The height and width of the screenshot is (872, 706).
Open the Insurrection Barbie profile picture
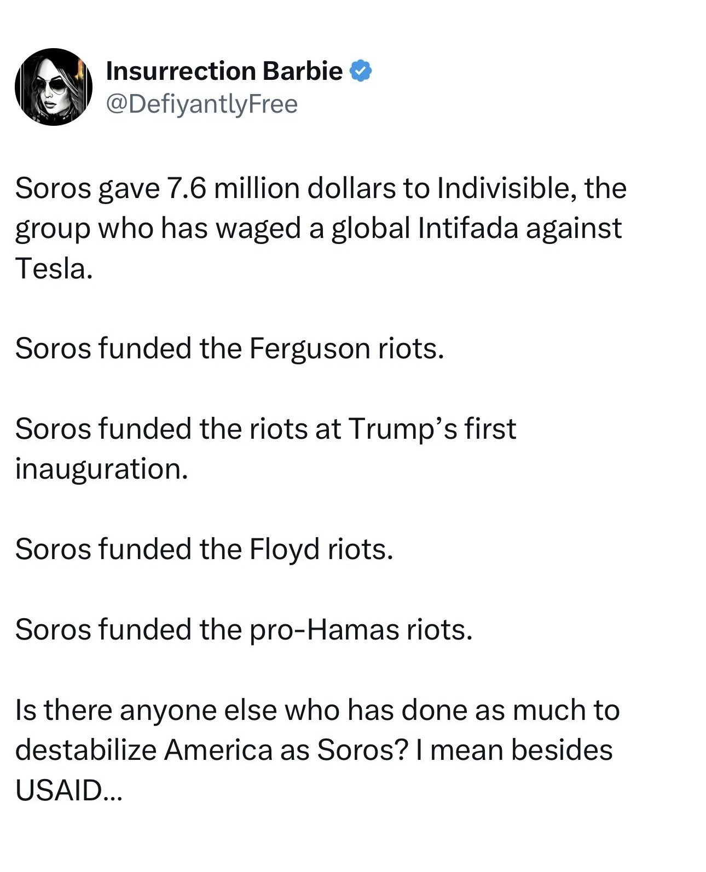point(53,87)
